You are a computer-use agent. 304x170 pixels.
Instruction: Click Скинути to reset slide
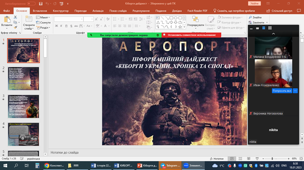point(43,23)
